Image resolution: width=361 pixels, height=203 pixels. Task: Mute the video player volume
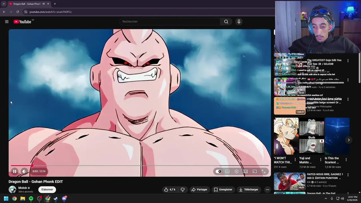click(x=24, y=171)
